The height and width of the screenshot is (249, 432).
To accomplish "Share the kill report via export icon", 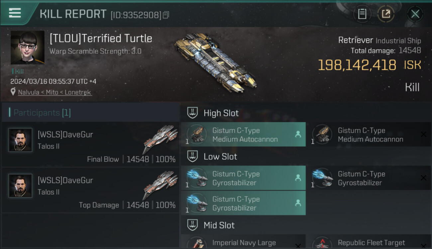I will click(x=386, y=14).
